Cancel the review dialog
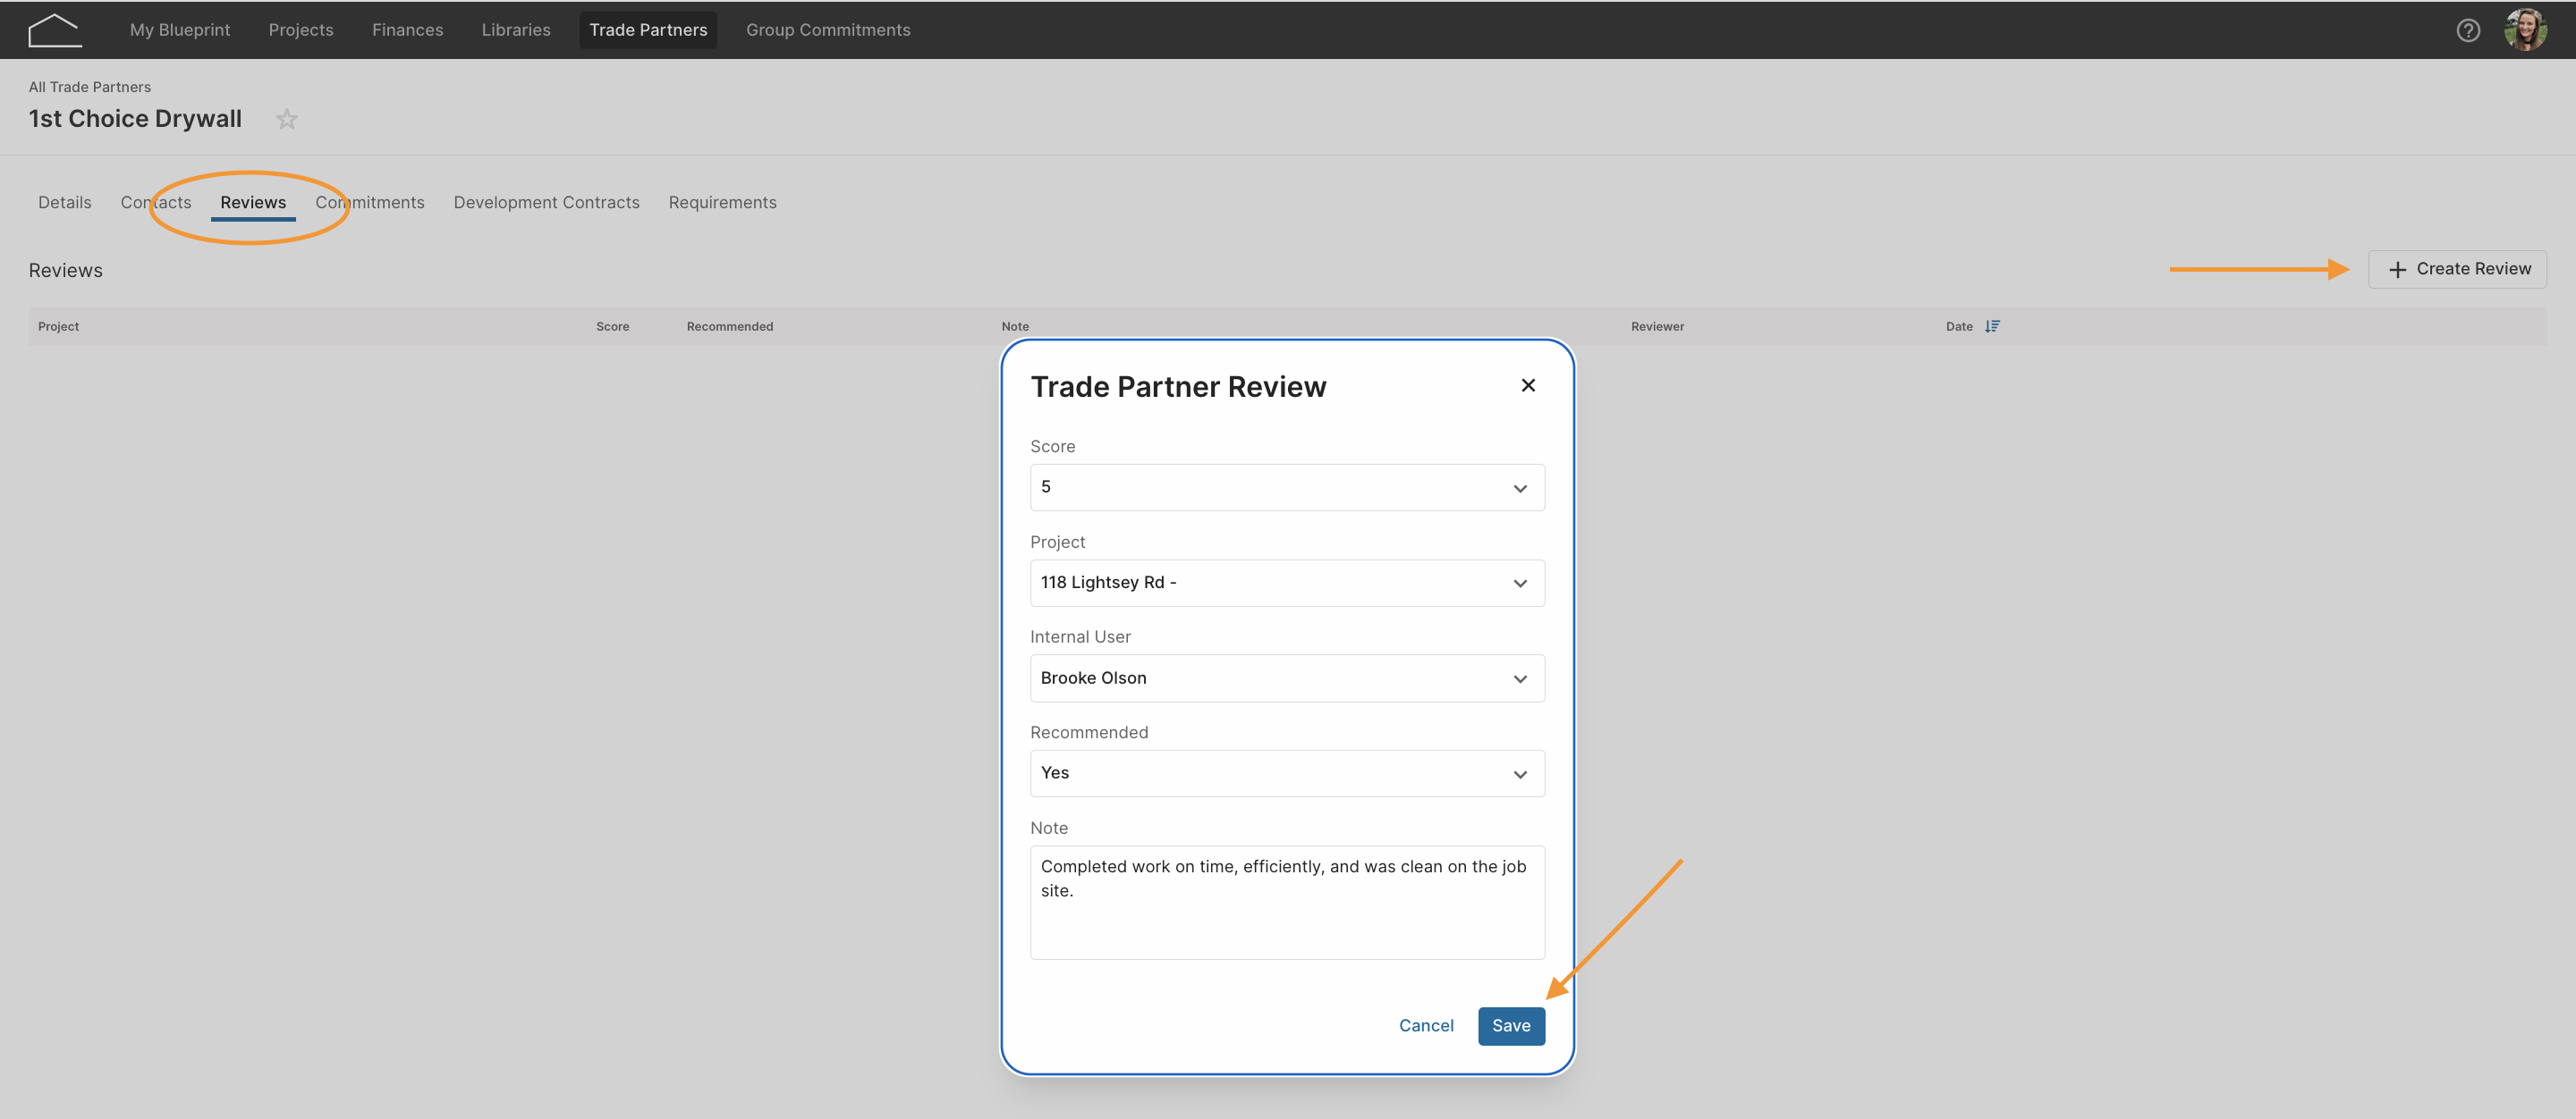Image resolution: width=2576 pixels, height=1119 pixels. 1426,1026
